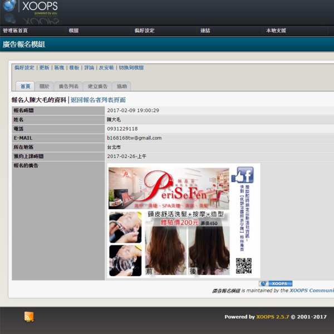The height and width of the screenshot is (334, 334).
Task: Click the QR code in the advertisement
Action: tap(244, 266)
